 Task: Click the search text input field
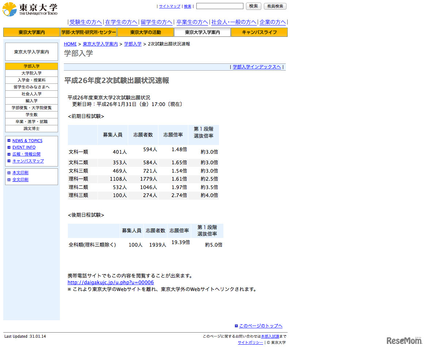[220, 6]
